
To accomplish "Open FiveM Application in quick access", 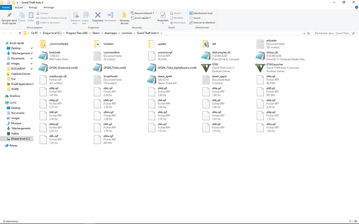I will pos(22,84).
